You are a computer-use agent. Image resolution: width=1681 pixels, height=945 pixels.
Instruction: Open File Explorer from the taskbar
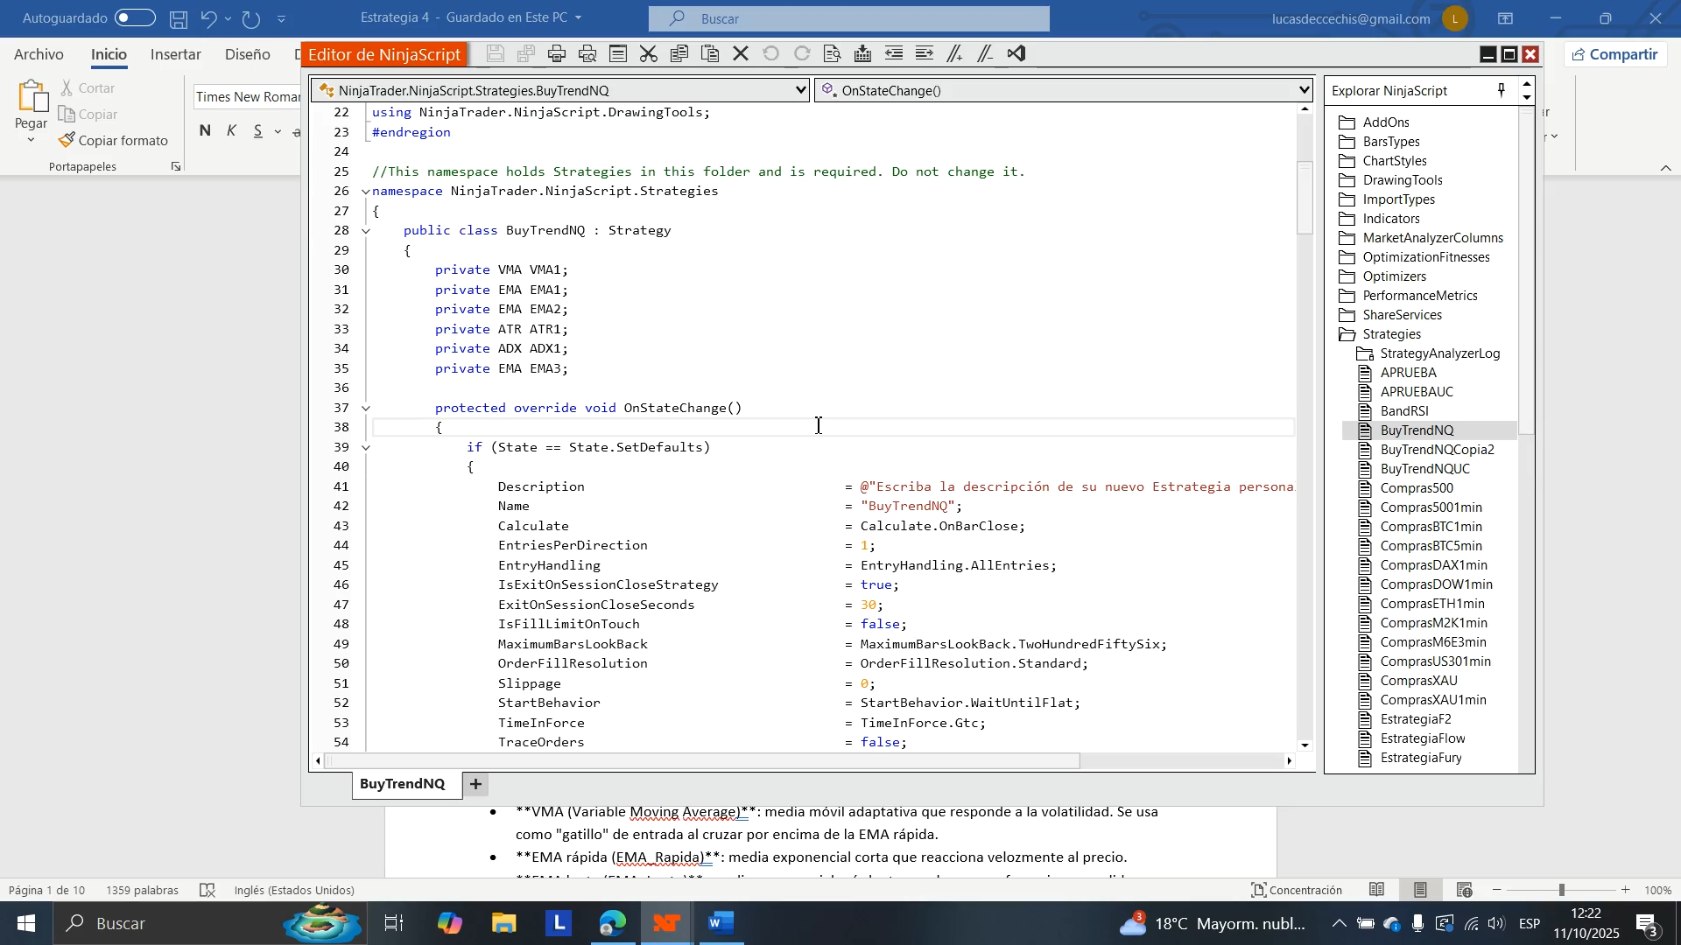click(x=504, y=923)
